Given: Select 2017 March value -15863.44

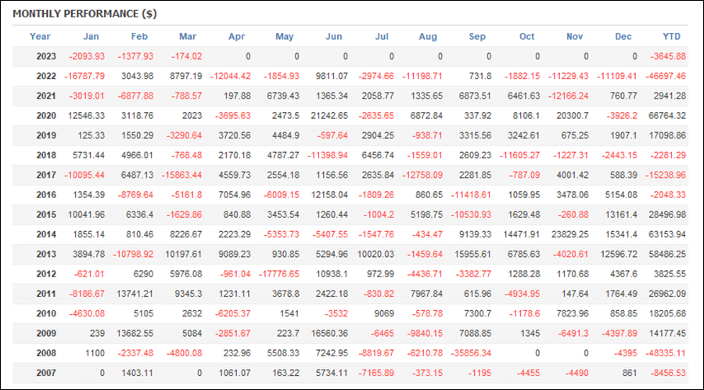Looking at the screenshot, I should click(181, 175).
